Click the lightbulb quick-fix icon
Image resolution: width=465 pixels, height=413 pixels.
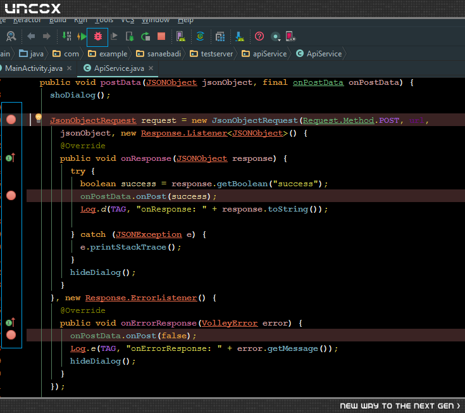(x=39, y=118)
